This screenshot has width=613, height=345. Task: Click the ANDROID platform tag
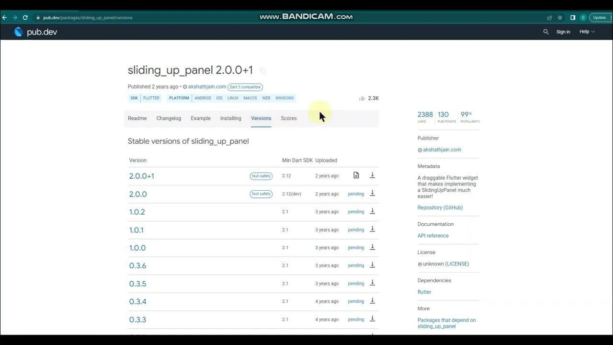203,98
